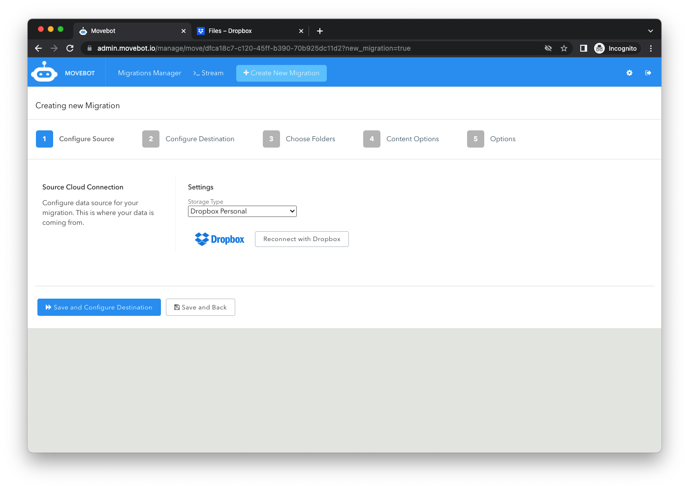The image size is (689, 489).
Task: Open the Storage Type dropdown
Action: [x=242, y=211]
